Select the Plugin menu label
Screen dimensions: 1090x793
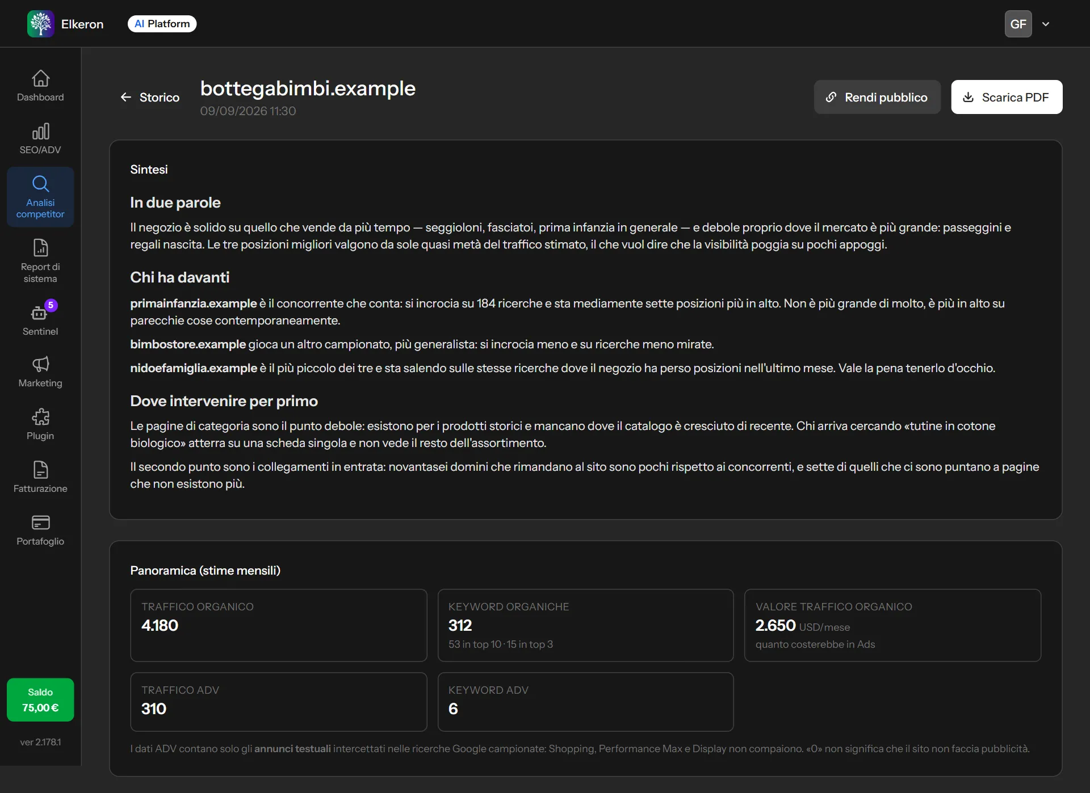click(40, 436)
